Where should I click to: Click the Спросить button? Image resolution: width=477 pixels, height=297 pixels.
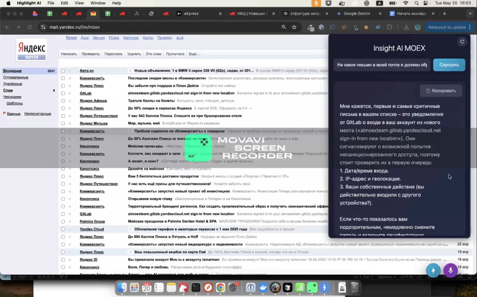click(x=449, y=65)
